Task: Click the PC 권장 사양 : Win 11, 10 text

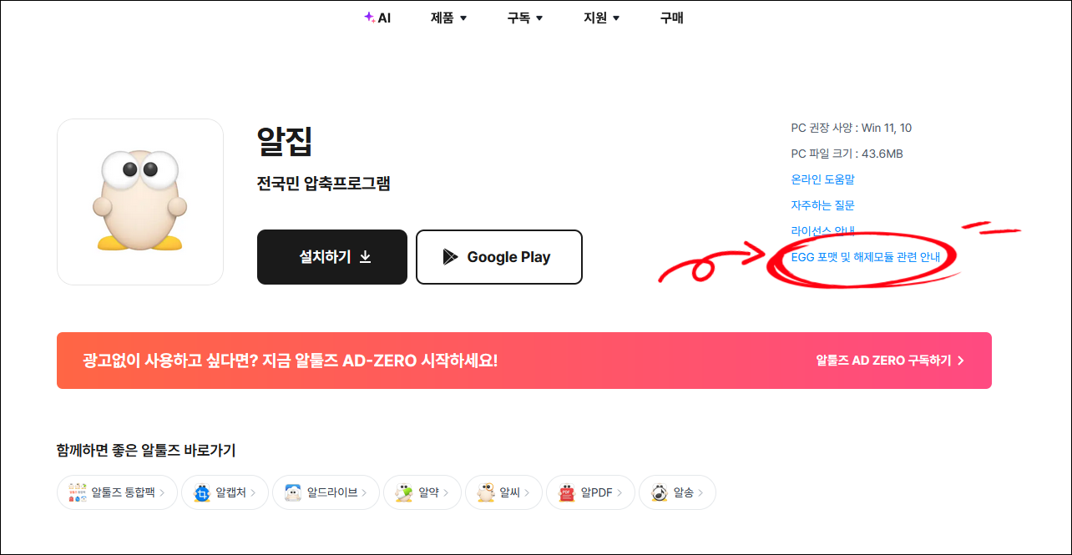Action: [852, 128]
